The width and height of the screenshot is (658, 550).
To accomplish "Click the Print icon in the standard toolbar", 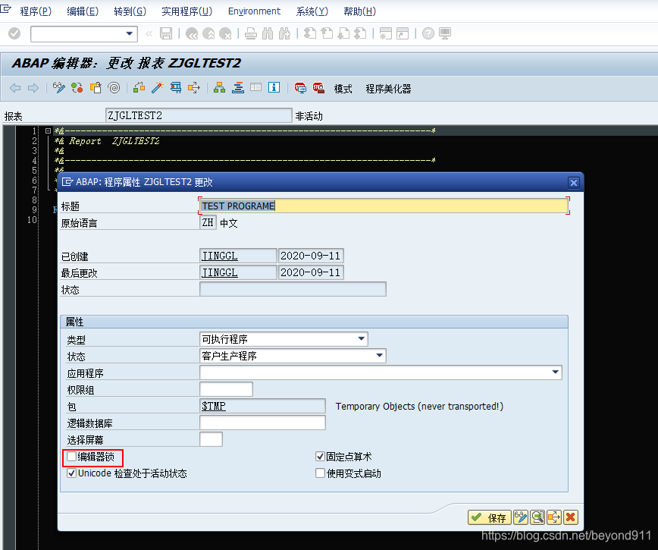I will pyautogui.click(x=251, y=33).
